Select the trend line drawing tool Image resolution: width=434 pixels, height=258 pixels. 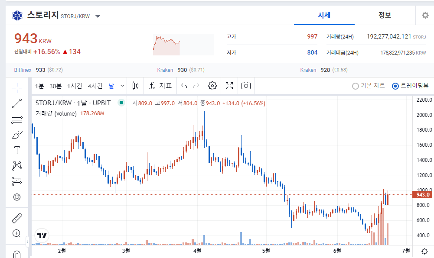click(17, 103)
